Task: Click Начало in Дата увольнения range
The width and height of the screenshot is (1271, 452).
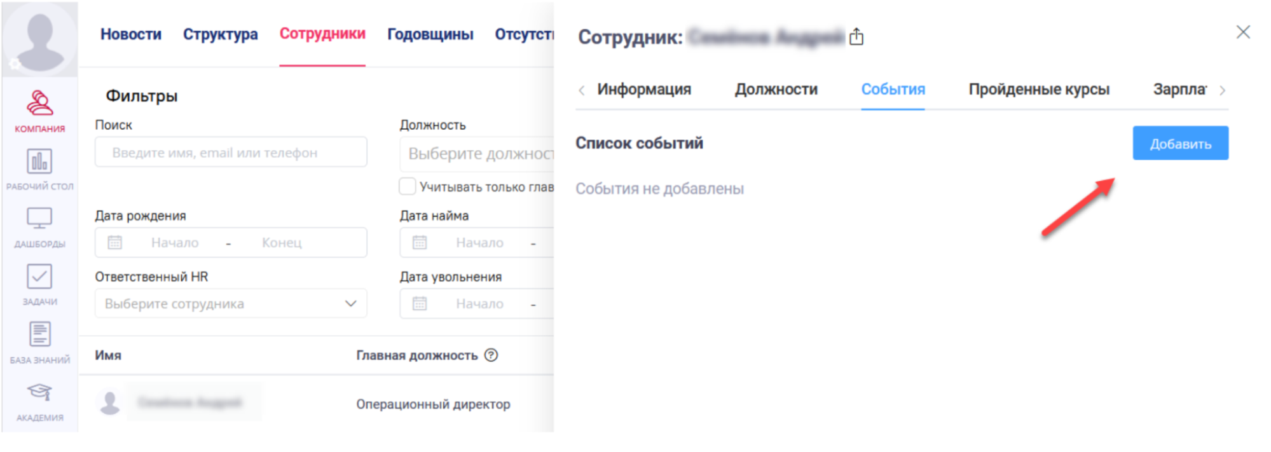Action: 479,303
